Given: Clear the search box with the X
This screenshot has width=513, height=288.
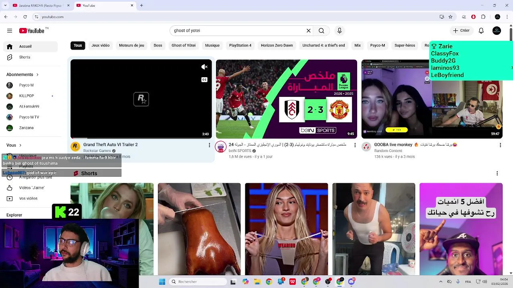Looking at the screenshot, I should [309, 31].
